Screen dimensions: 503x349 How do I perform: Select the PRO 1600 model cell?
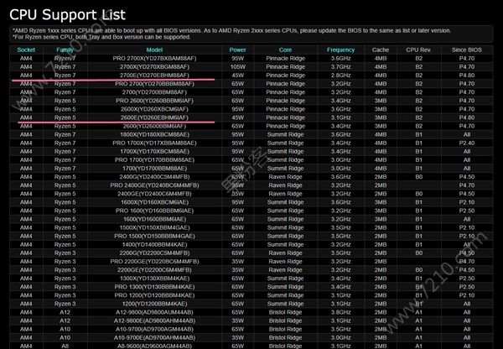154,211
